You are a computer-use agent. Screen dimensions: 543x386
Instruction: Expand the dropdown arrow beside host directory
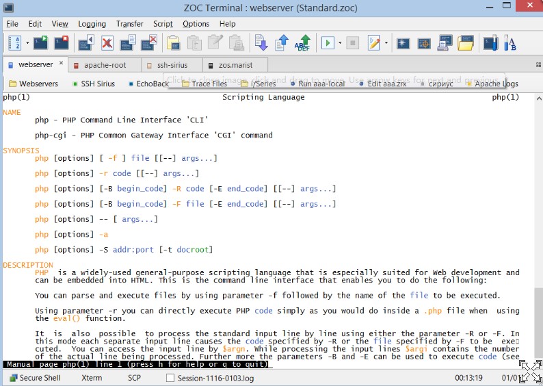[27, 43]
